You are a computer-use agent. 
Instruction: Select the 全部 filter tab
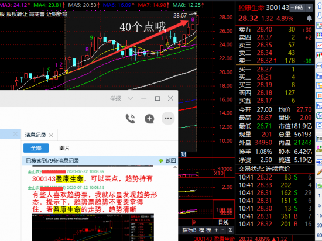(36, 148)
